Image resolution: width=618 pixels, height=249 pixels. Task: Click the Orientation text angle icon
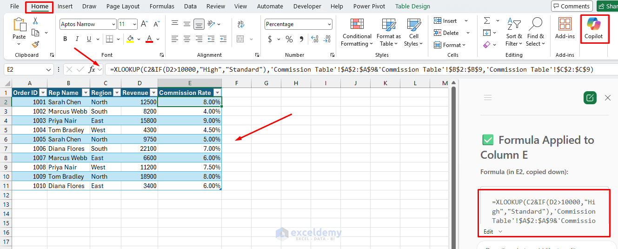pyautogui.click(x=212, y=24)
